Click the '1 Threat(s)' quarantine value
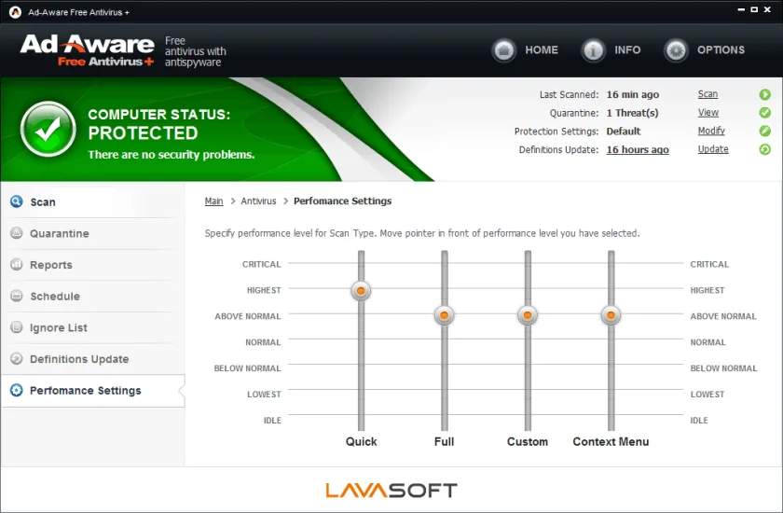The image size is (783, 513). [632, 113]
